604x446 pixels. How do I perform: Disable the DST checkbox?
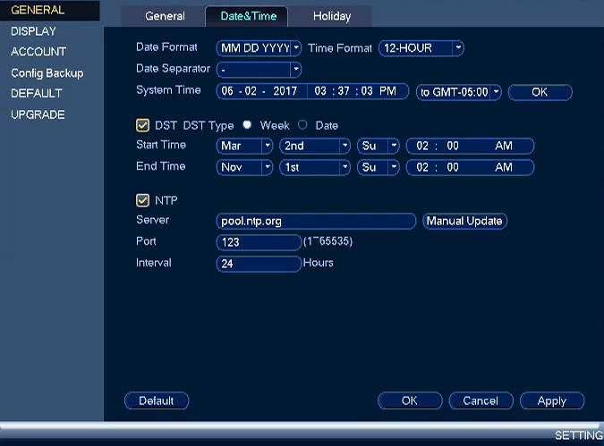(x=142, y=125)
